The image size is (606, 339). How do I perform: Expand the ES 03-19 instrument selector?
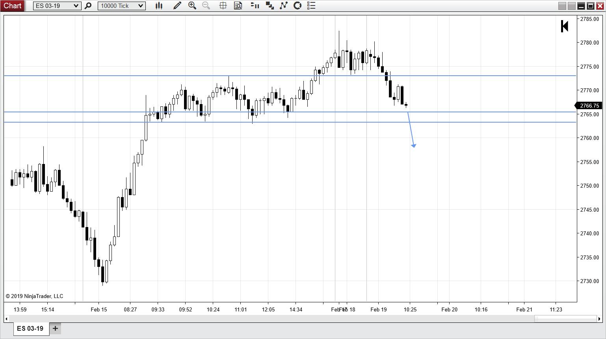coord(57,6)
